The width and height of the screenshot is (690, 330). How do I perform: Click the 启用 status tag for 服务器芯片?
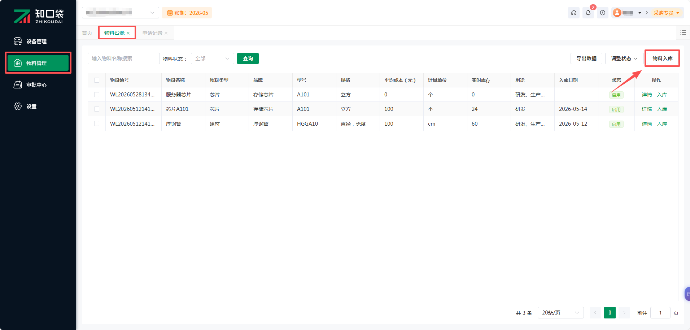click(x=616, y=95)
